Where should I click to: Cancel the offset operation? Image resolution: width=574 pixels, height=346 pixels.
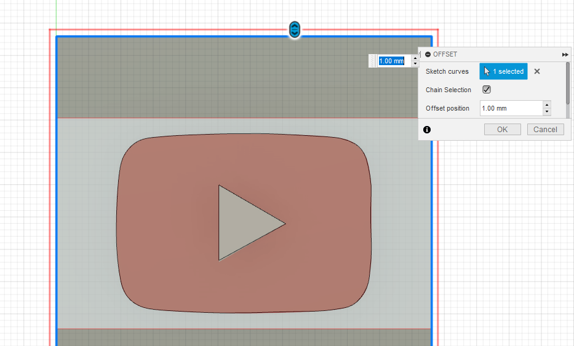pyautogui.click(x=545, y=129)
